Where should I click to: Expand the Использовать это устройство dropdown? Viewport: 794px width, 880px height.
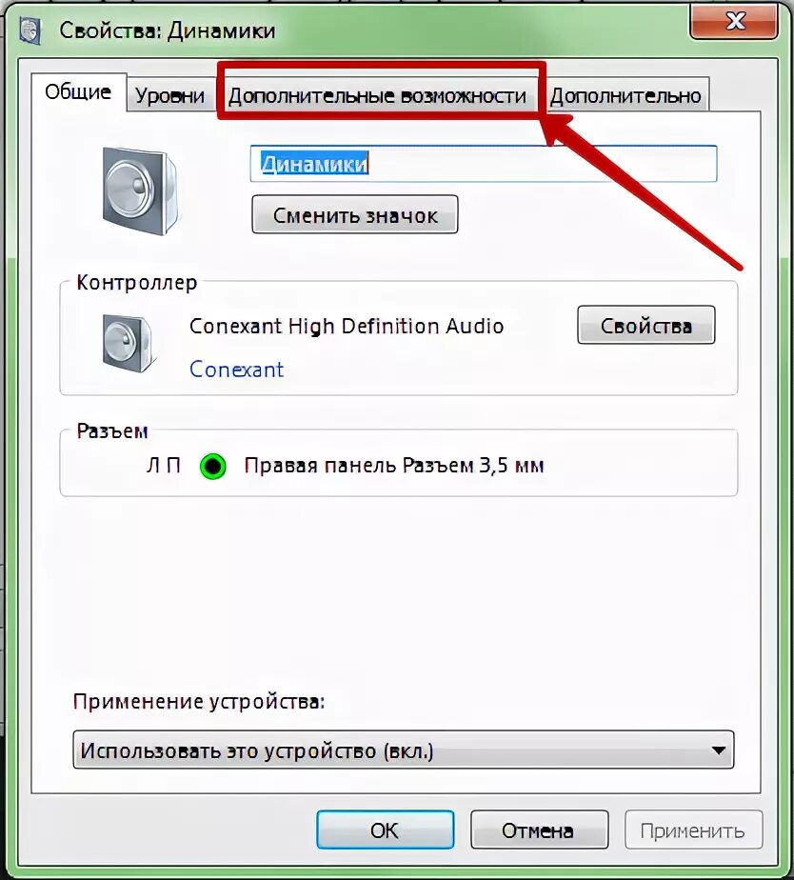[404, 750]
